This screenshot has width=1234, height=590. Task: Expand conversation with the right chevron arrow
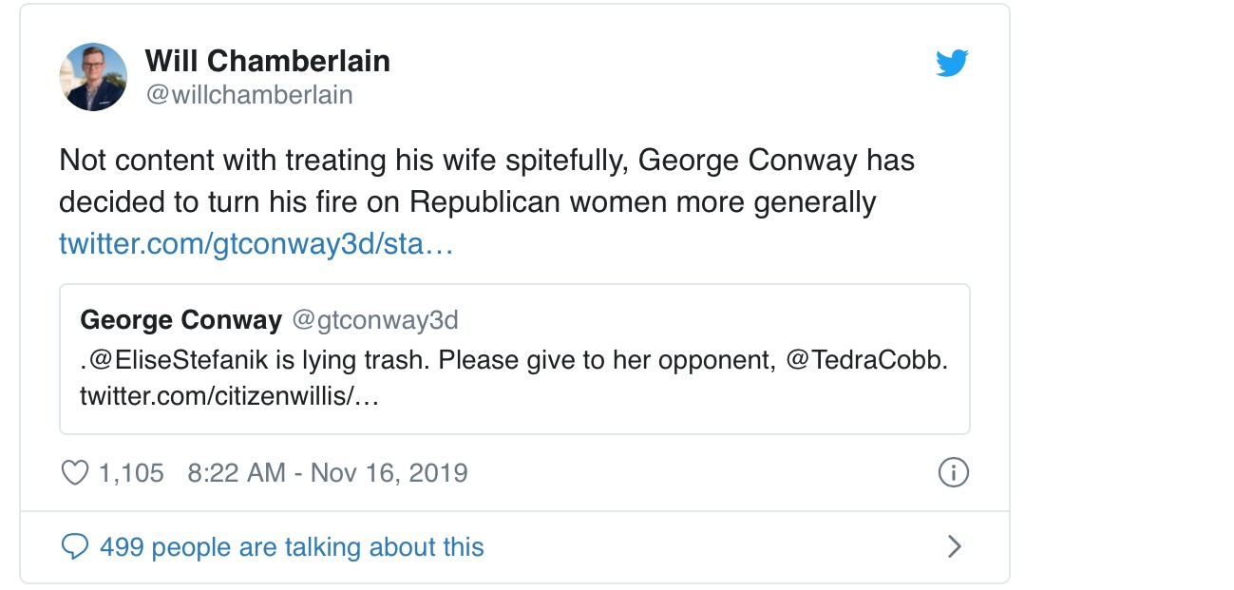[x=955, y=546]
